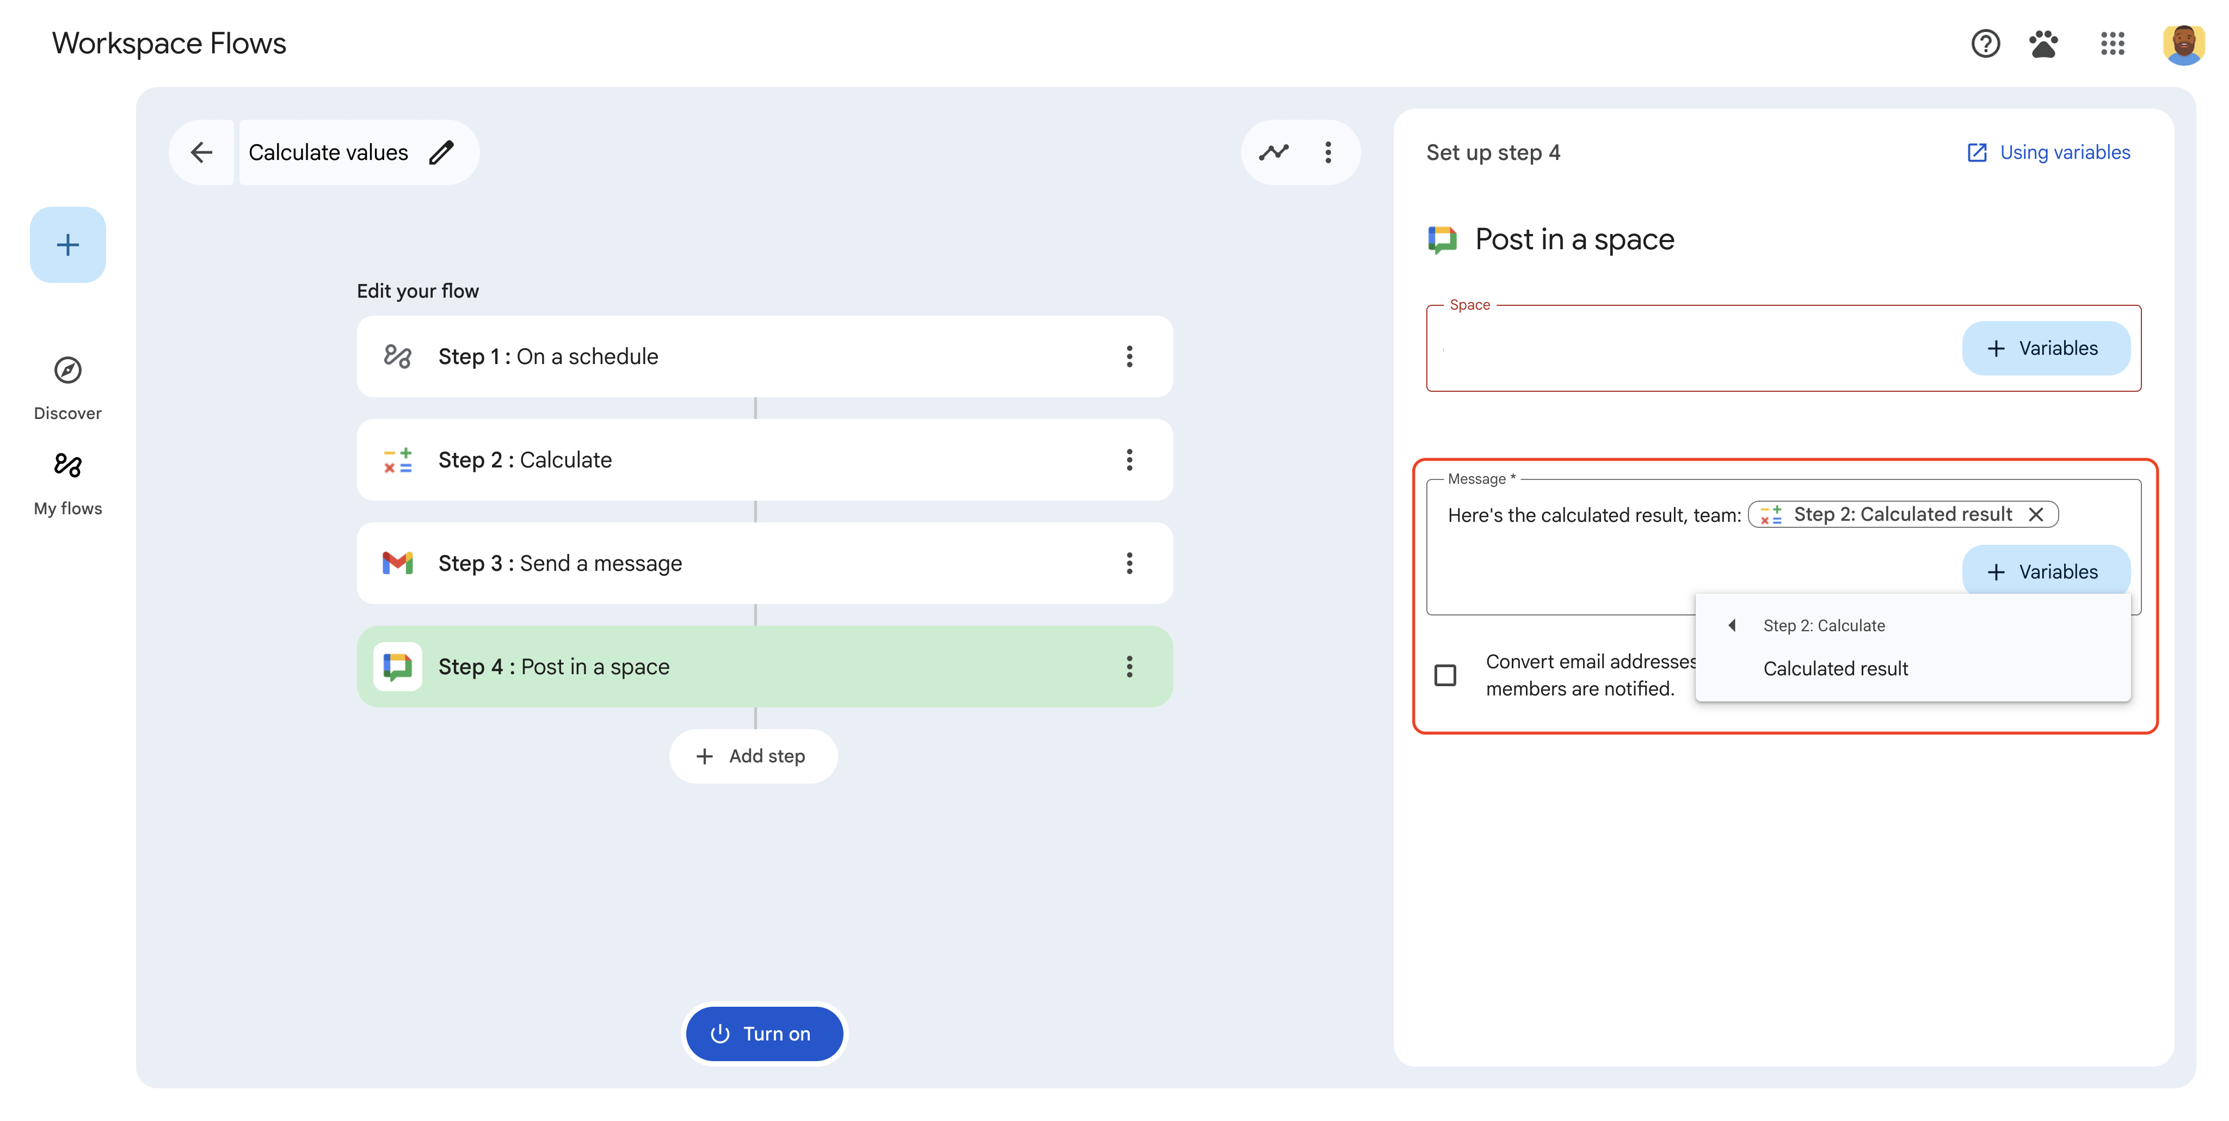
Task: Open the options menu for Step 4
Action: coord(1129,666)
